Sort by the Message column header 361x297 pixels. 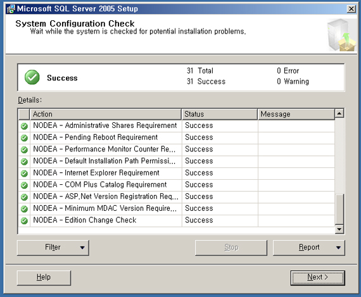tap(296, 114)
